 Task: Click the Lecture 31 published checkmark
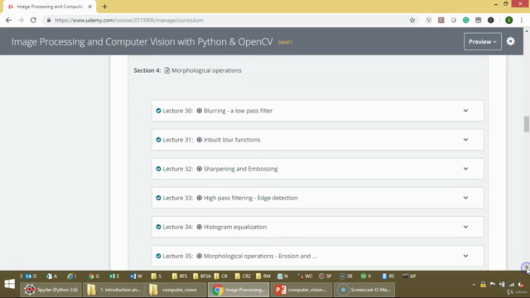(x=158, y=140)
